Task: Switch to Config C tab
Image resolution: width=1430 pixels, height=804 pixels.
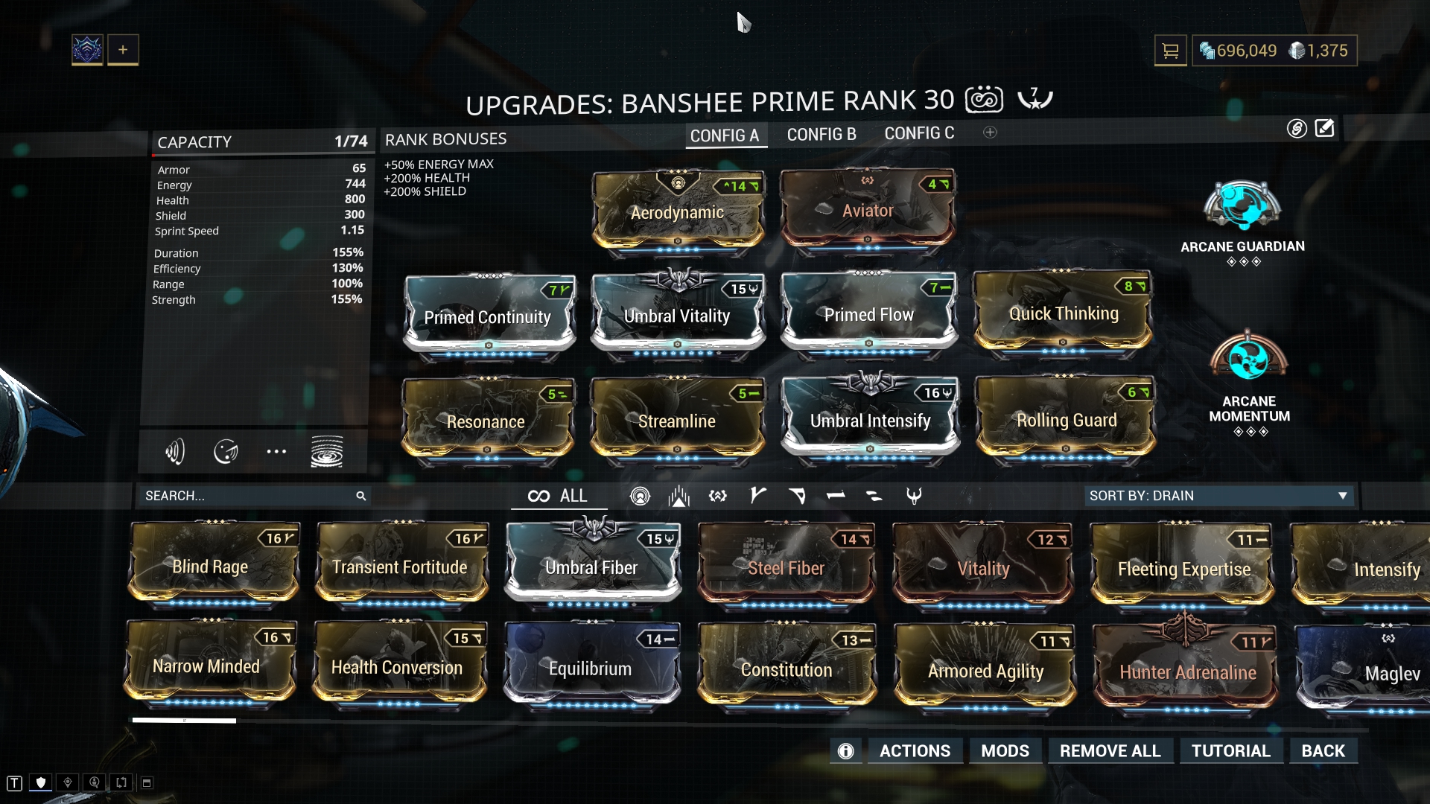Action: point(919,134)
